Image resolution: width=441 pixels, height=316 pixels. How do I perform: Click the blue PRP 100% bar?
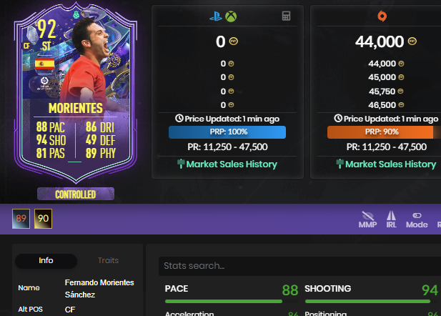[227, 132]
